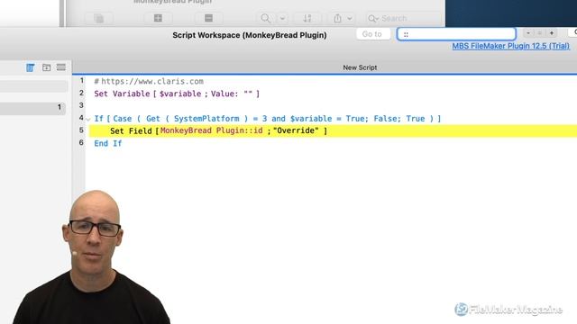
Task: Click the new folder icon in scripts pane
Action: click(46, 67)
